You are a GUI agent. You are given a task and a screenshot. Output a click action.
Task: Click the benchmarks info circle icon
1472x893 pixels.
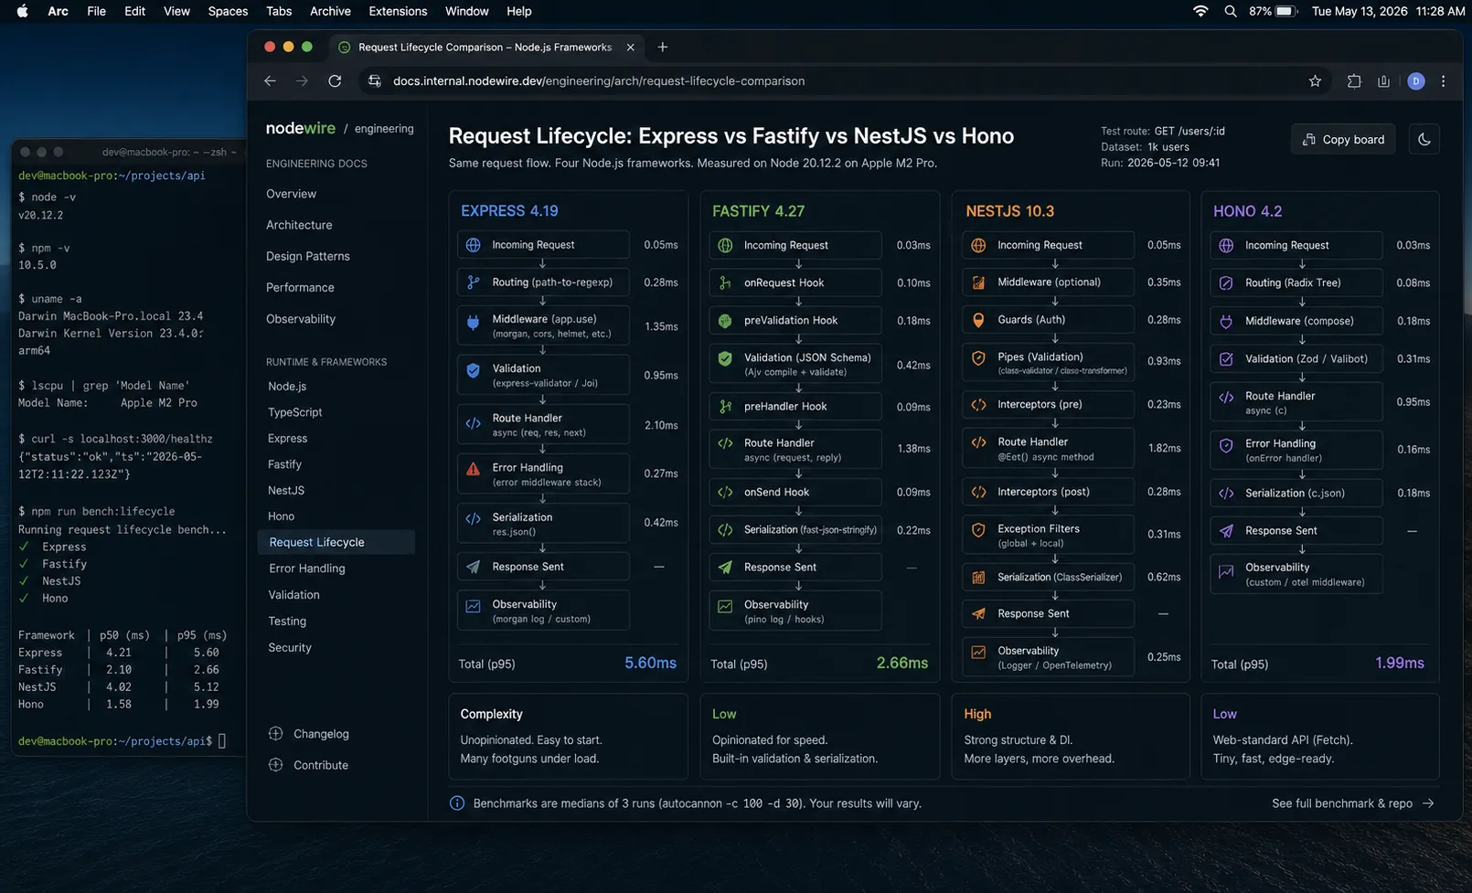(457, 803)
